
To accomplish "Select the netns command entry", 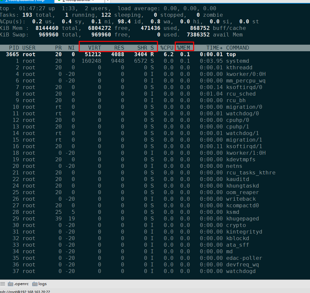I will point(234,166).
